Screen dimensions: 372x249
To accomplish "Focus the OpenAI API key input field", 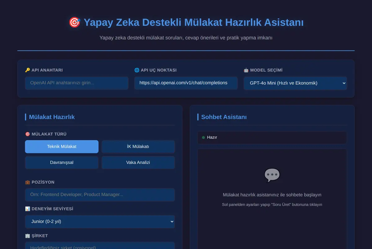I will 77,83.
